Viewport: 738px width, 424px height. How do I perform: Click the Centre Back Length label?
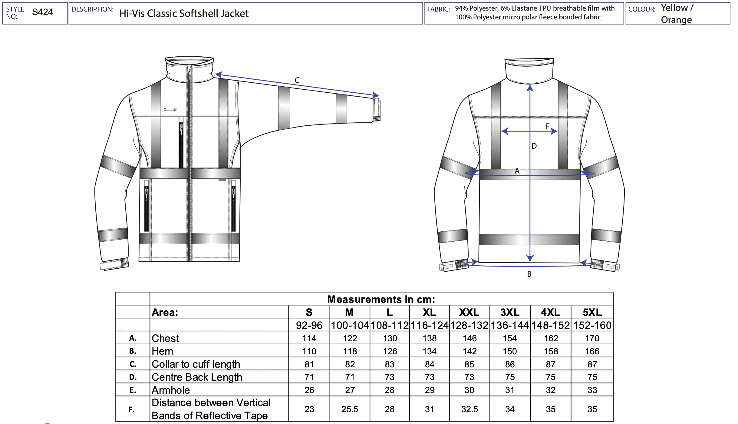(x=197, y=377)
